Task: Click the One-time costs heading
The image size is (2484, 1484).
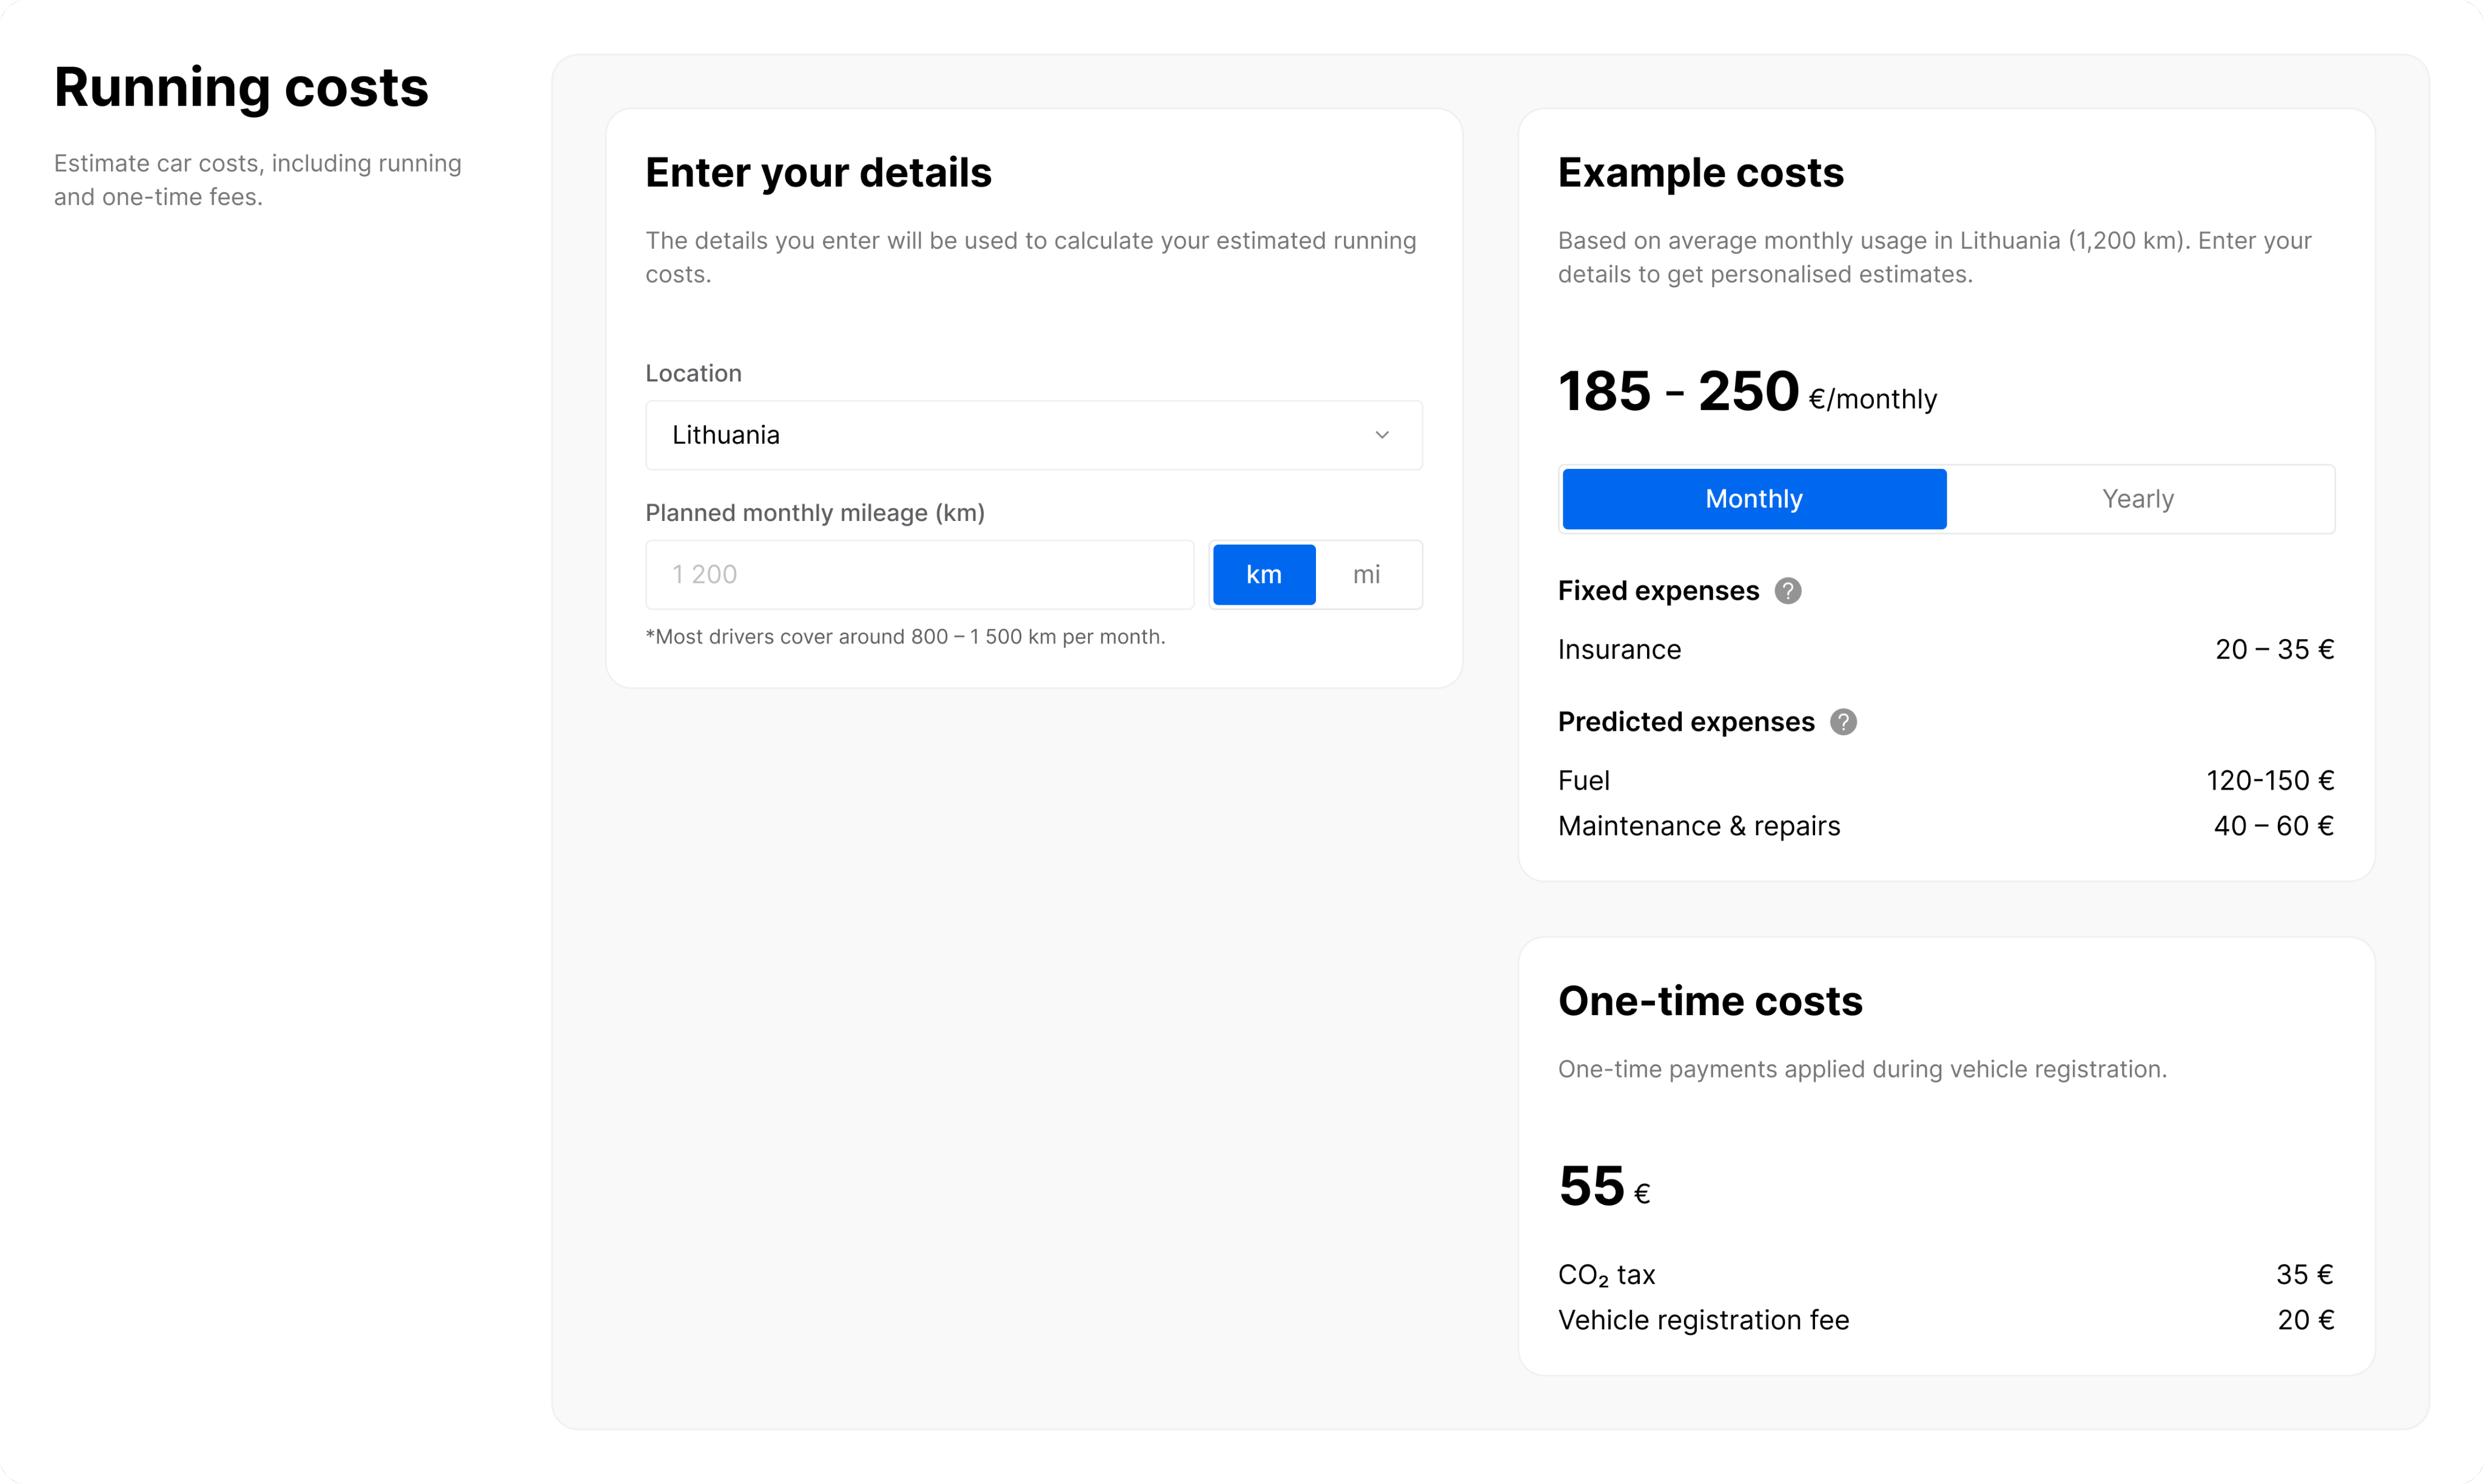Action: (1710, 1001)
